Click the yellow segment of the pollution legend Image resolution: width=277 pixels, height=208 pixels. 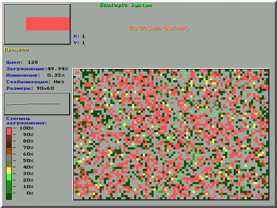(9, 170)
